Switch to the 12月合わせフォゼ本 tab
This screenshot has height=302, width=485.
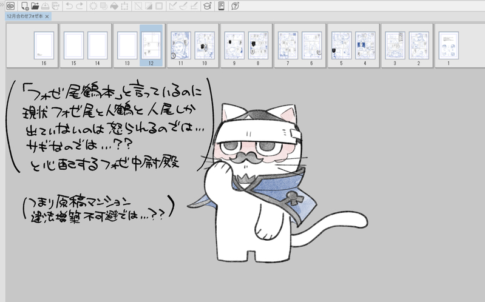tap(25, 16)
